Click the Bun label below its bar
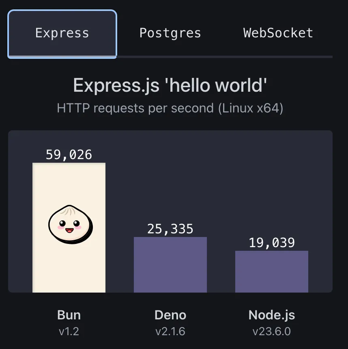 (x=69, y=315)
